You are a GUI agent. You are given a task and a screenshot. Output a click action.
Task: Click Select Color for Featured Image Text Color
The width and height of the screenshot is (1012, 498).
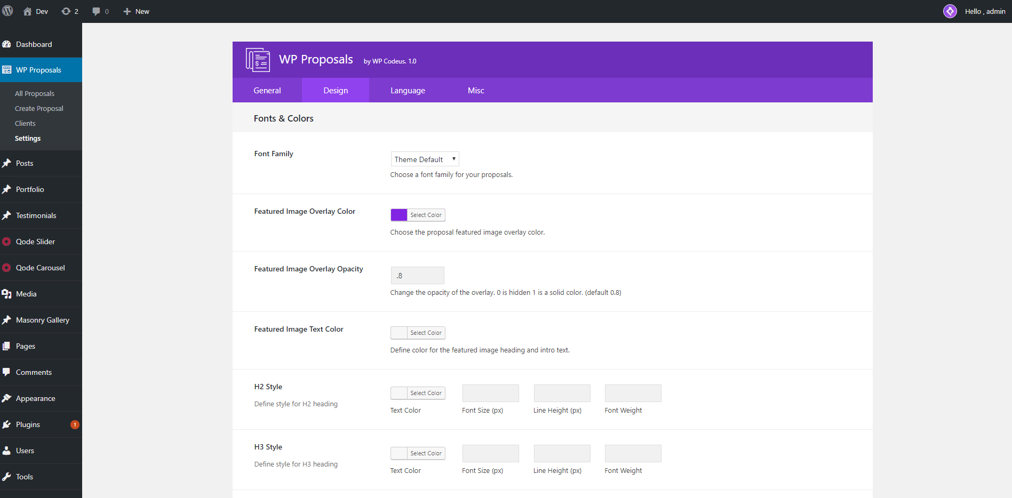(426, 333)
